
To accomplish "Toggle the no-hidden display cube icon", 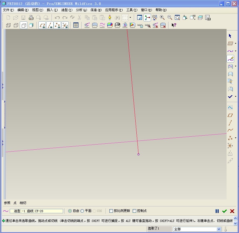I will point(24,25).
